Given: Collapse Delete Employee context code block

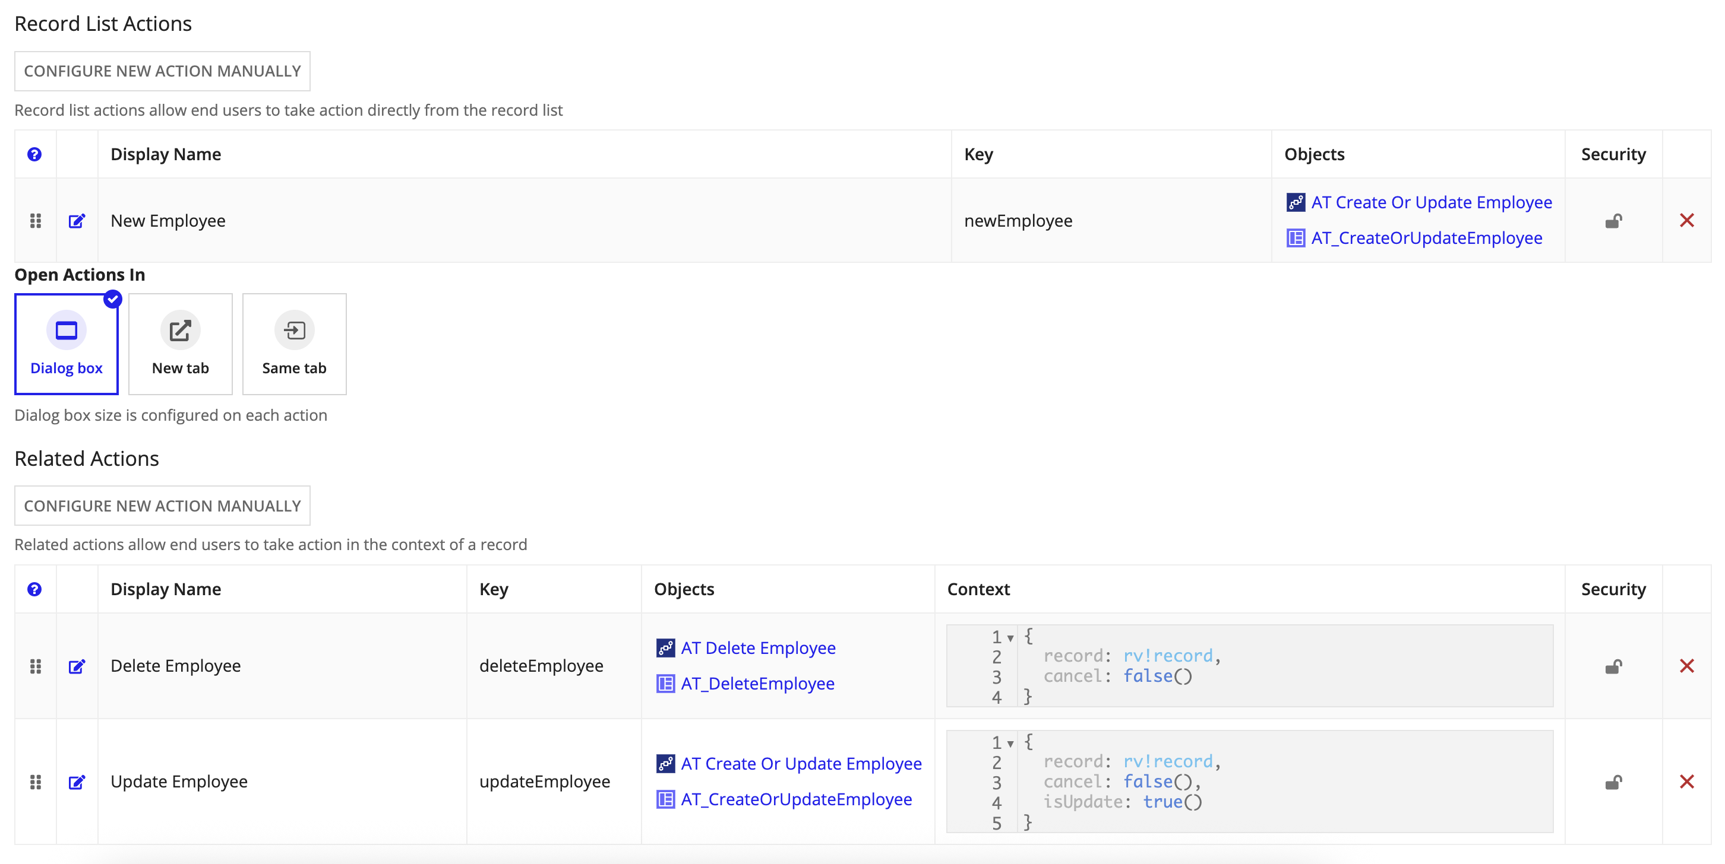Looking at the screenshot, I should click(x=1010, y=638).
